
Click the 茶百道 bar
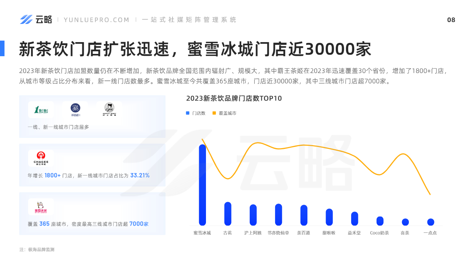coord(304,215)
